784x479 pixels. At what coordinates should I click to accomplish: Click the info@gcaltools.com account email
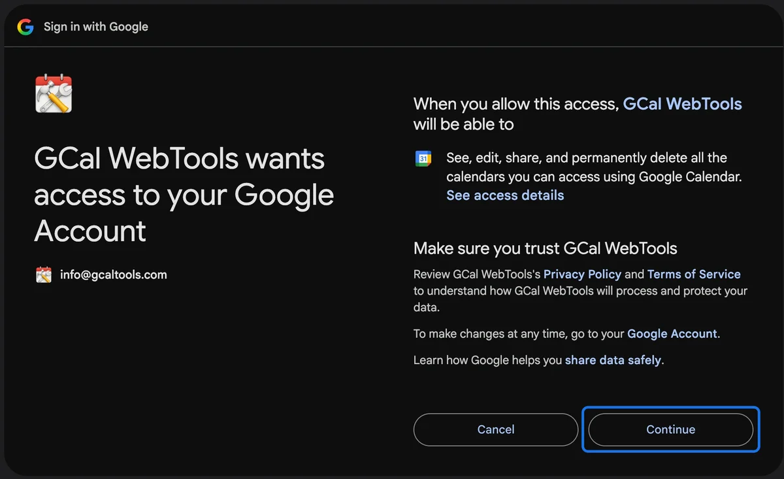coord(114,274)
